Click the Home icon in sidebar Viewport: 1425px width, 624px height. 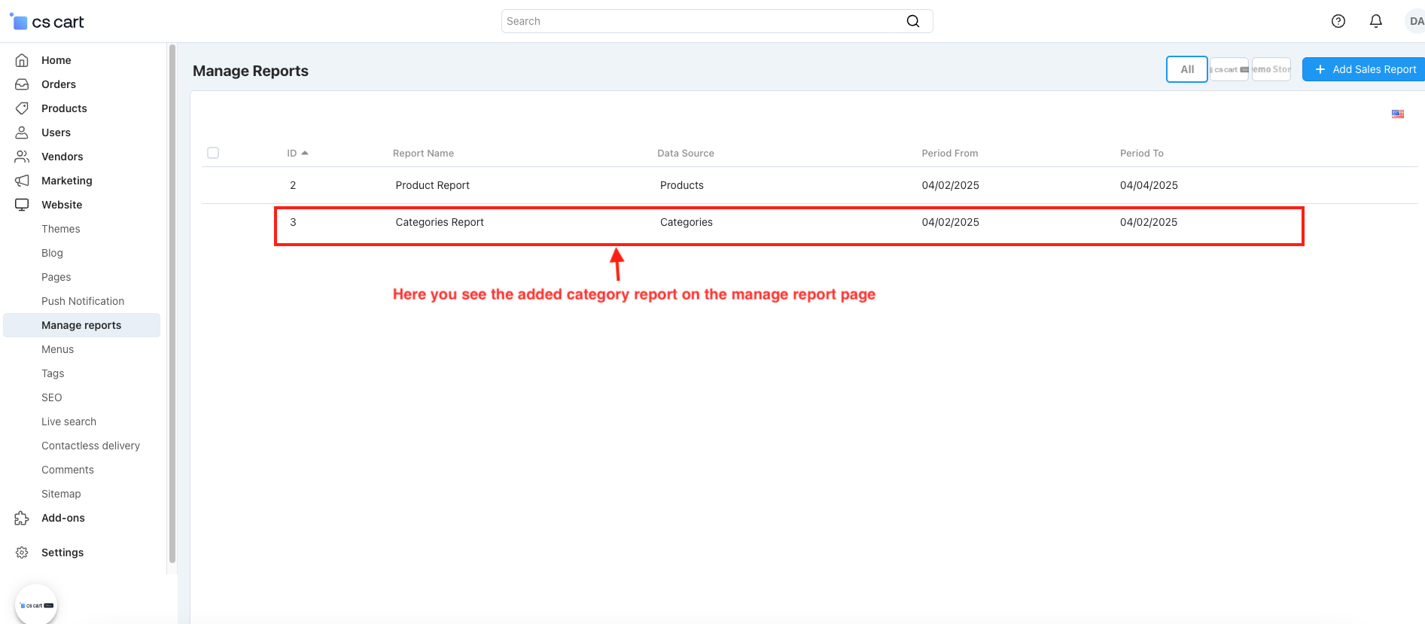(x=22, y=60)
